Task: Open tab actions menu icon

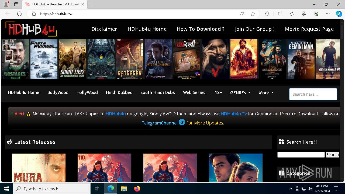Action: click(16, 4)
